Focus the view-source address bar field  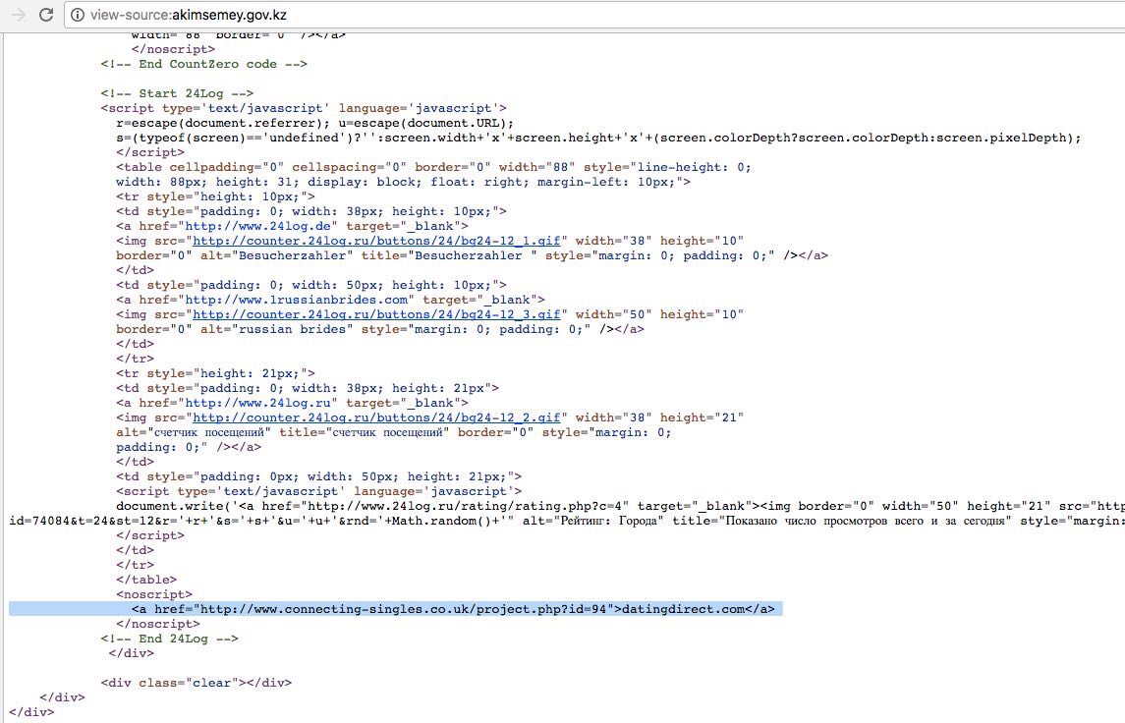tap(594, 15)
